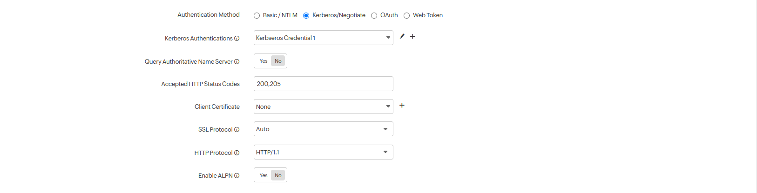Click info icon beside Kerberos Authentications
The image size is (757, 193).
pyautogui.click(x=237, y=39)
